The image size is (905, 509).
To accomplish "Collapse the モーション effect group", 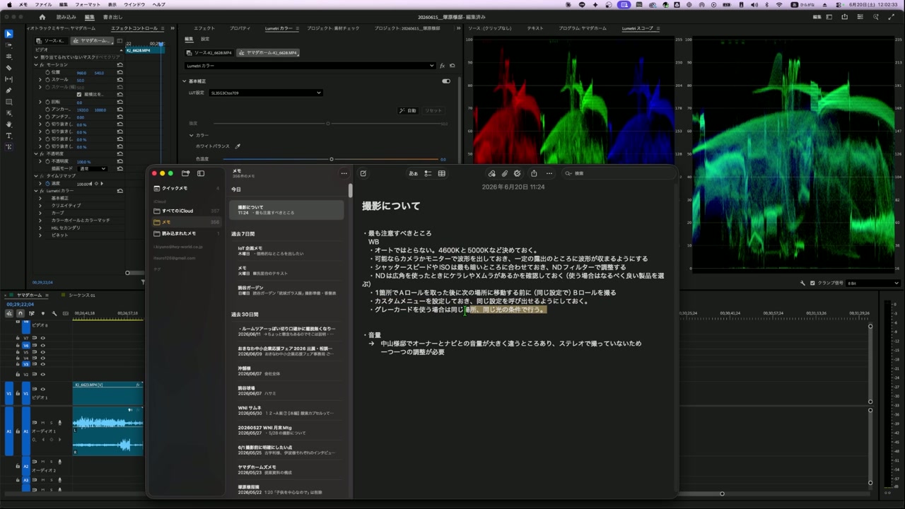I will (36, 64).
